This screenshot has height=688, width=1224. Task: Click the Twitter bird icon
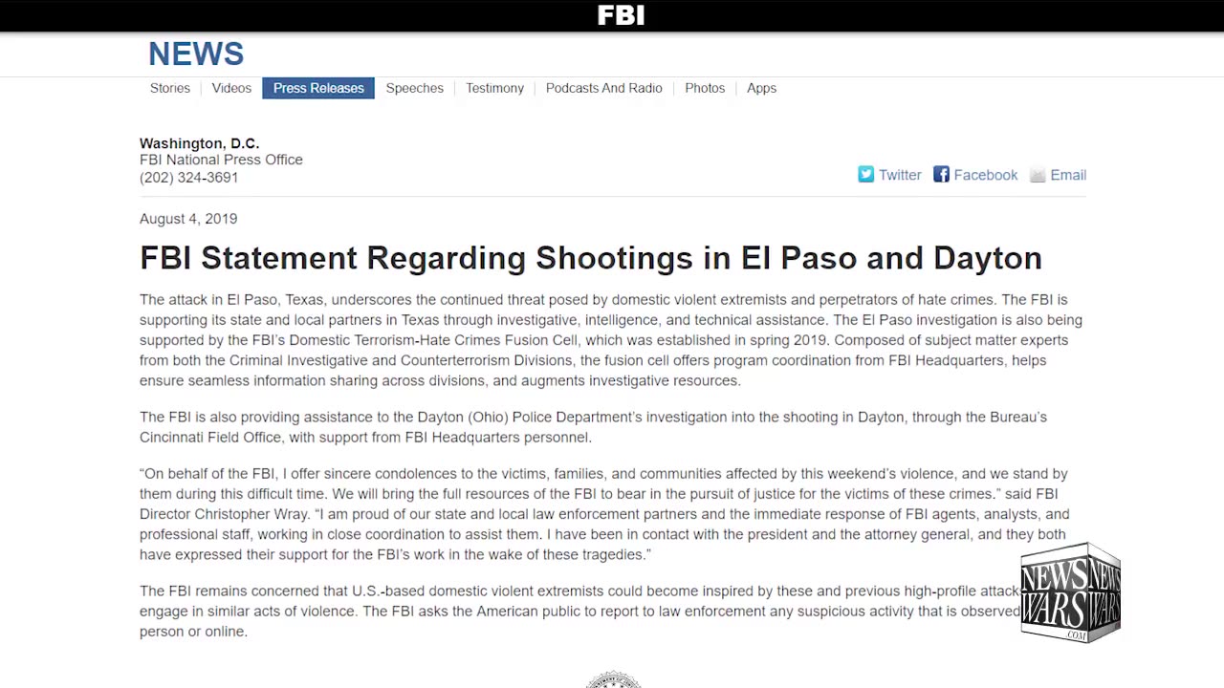tap(866, 174)
